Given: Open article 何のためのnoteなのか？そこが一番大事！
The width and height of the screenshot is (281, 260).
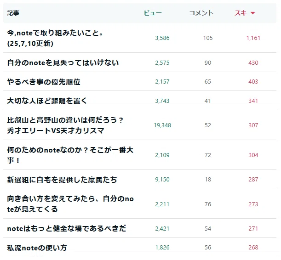Looking at the screenshot, I should tap(70, 155).
